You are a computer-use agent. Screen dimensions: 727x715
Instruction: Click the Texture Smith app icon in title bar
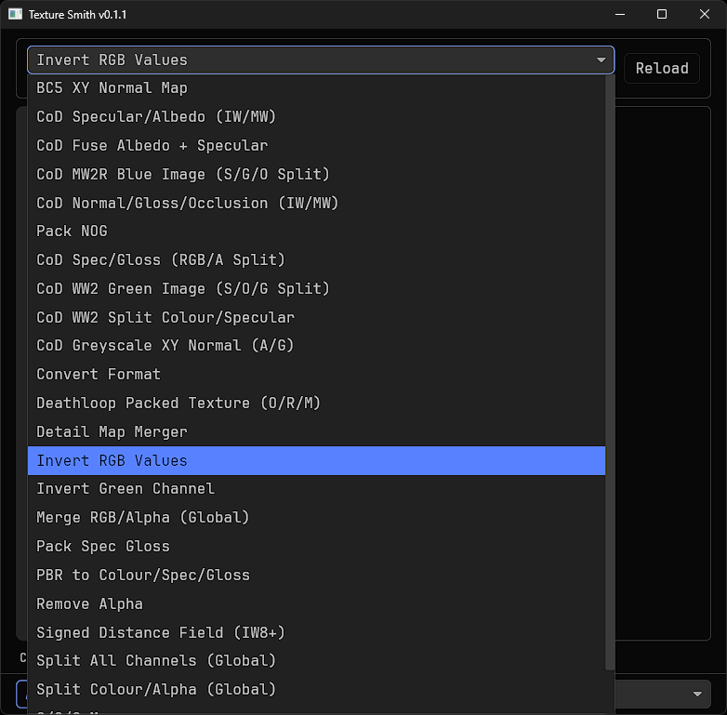coord(15,14)
